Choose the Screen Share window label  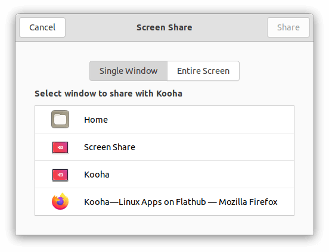click(110, 147)
